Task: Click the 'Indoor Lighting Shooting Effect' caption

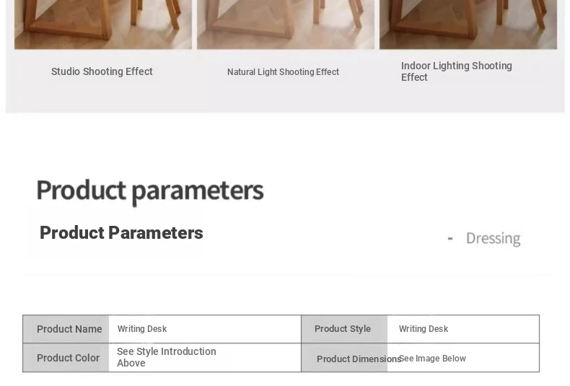Action: [x=457, y=71]
